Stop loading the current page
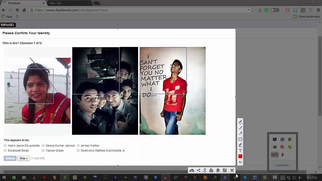Screen dimensions: 322x181 tap(17, 10)
